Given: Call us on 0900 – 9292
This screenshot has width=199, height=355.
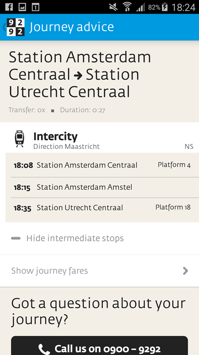Looking at the screenshot, I should point(99,346).
